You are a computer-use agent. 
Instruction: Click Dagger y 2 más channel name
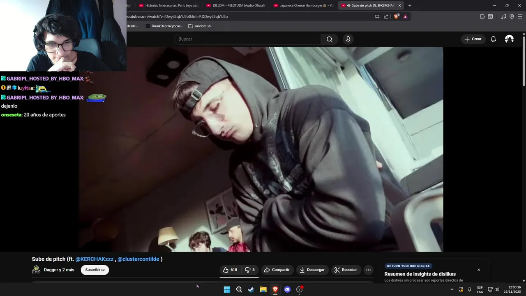(x=59, y=270)
